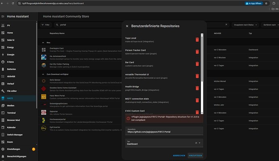279x161 pixels.
Task: Delete the MQTT connection state repository
Action: pos(197,100)
